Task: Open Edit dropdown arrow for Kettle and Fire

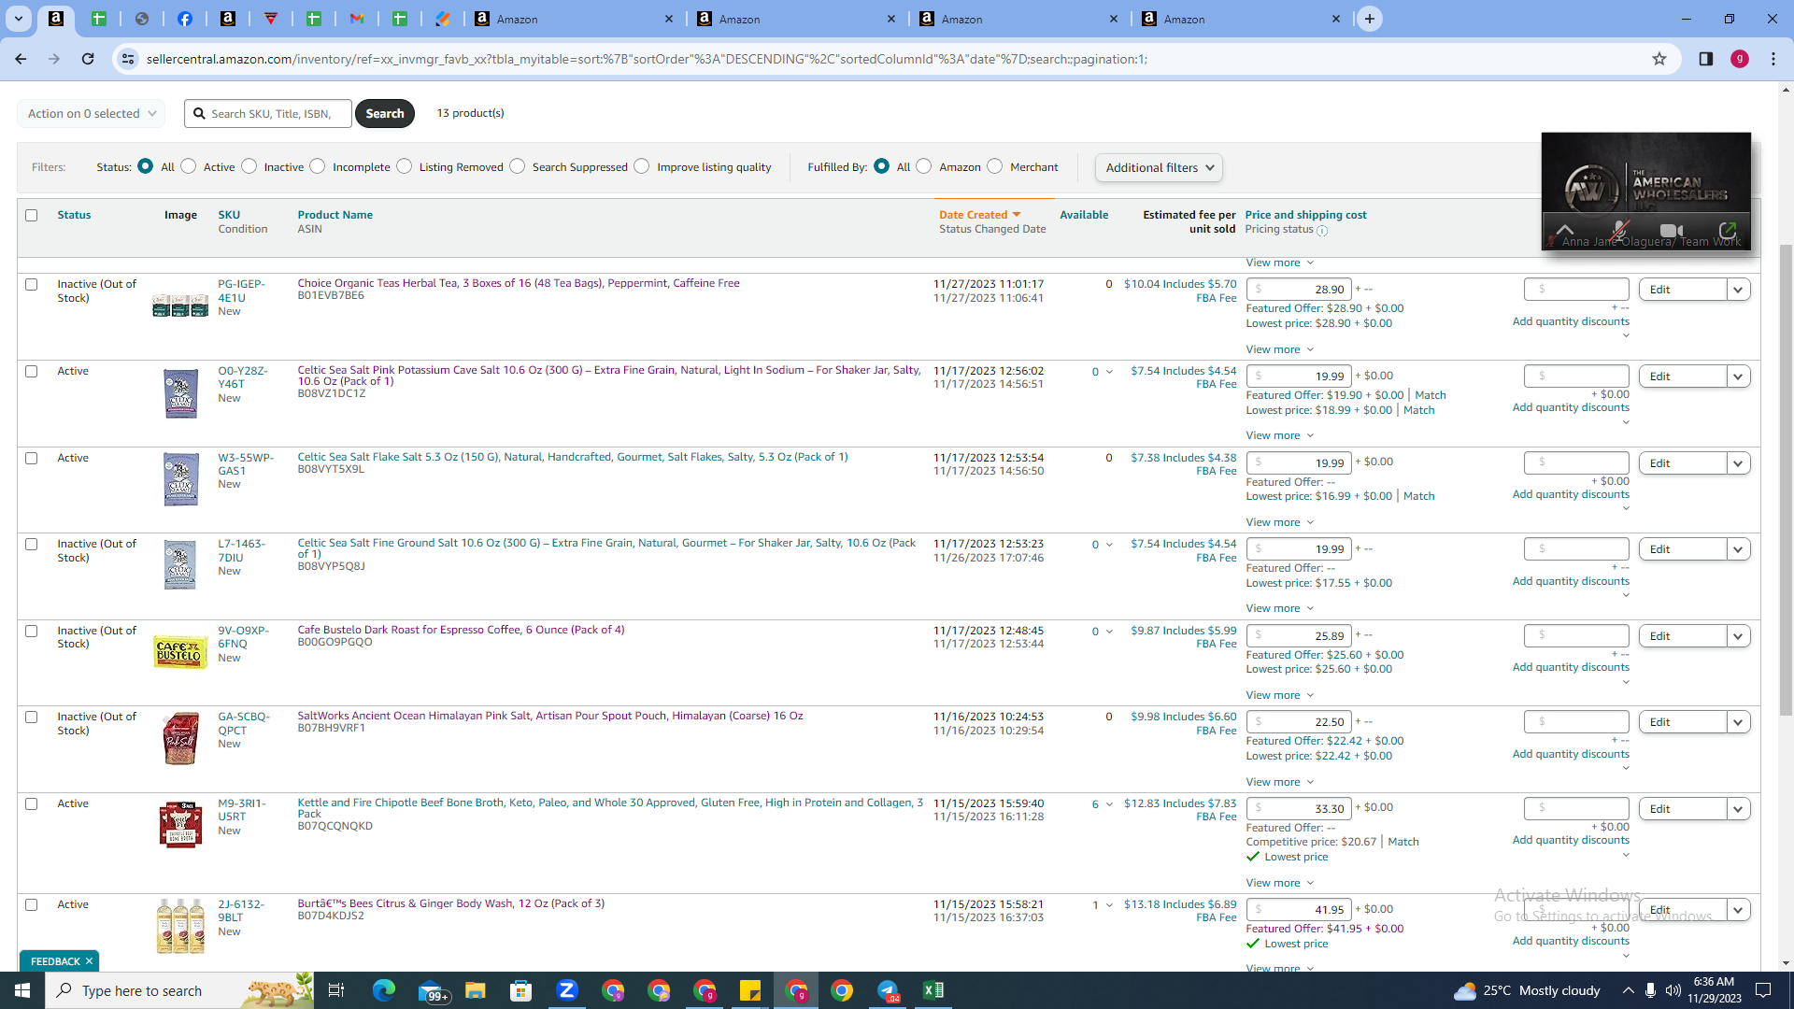Action: 1738,809
